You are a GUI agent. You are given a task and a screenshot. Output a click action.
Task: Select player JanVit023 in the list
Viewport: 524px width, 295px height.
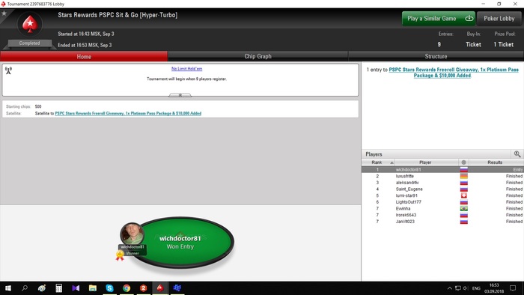click(x=442, y=222)
